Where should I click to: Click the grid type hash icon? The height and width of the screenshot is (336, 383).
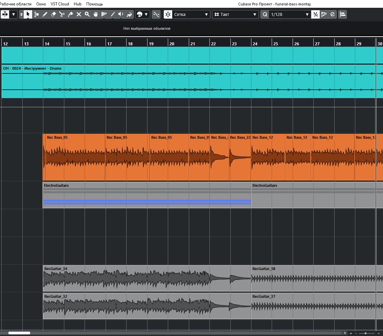(x=217, y=15)
